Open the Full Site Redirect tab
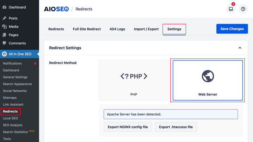The height and width of the screenshot is (142, 253). [87, 29]
